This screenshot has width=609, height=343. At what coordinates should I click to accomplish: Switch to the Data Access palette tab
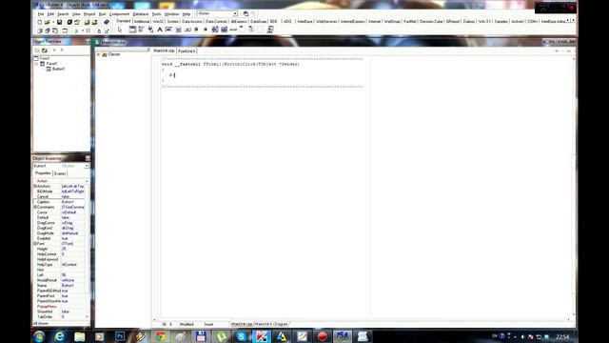click(192, 21)
